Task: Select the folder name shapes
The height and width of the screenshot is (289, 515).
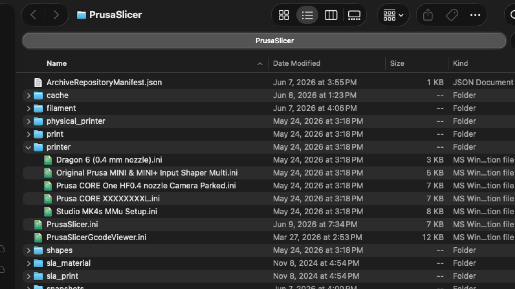Action: pos(60,250)
